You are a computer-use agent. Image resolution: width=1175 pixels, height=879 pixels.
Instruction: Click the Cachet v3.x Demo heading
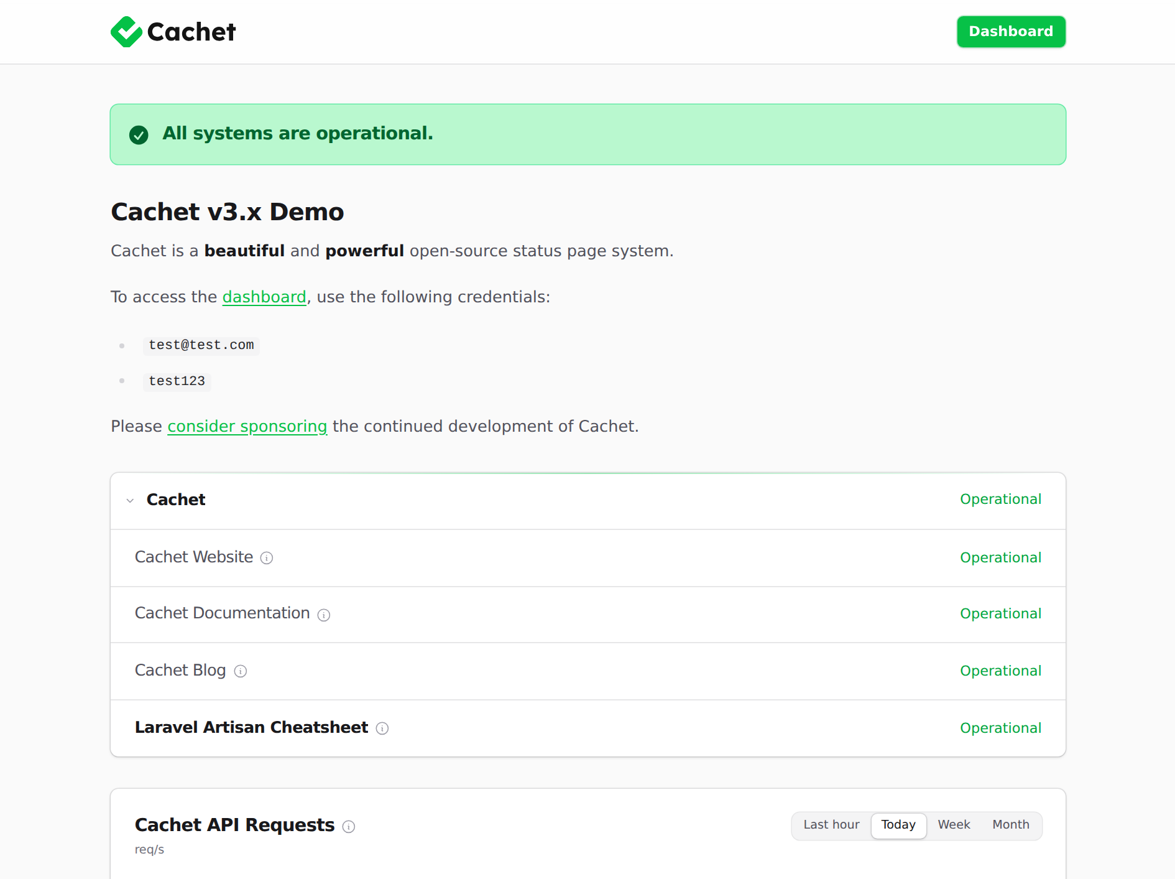click(228, 212)
